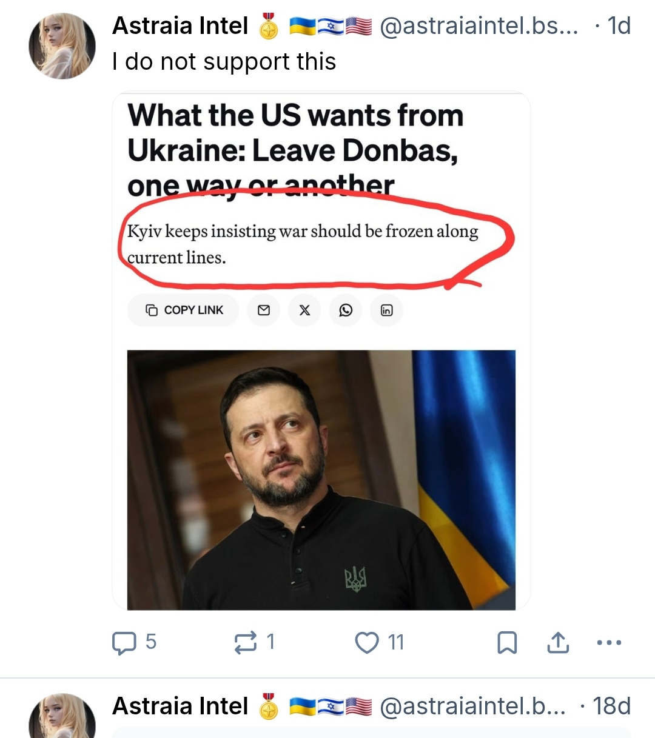Click the email share icon
The width and height of the screenshot is (655, 738).
click(x=264, y=310)
